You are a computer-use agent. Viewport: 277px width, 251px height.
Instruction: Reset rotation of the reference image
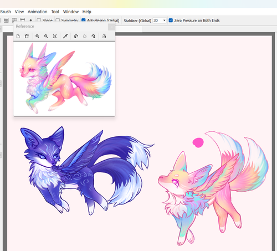pyautogui.click(x=85, y=36)
